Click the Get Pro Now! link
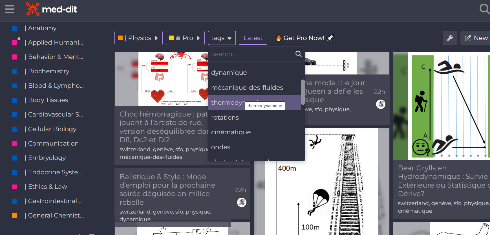 304,38
